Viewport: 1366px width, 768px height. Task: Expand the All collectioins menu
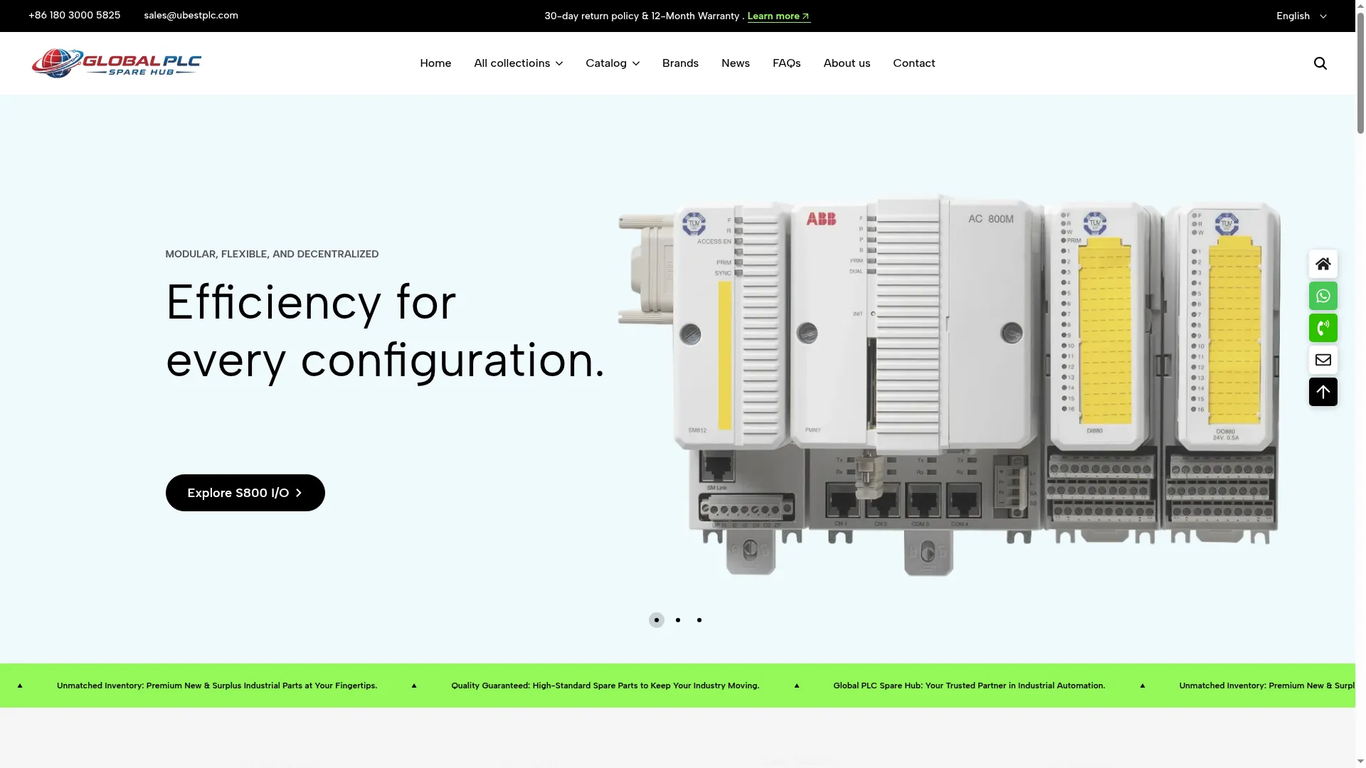point(518,63)
